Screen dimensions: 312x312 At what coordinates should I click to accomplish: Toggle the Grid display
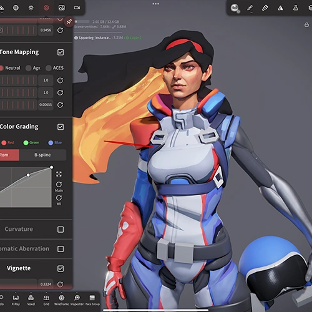[x=46, y=300]
